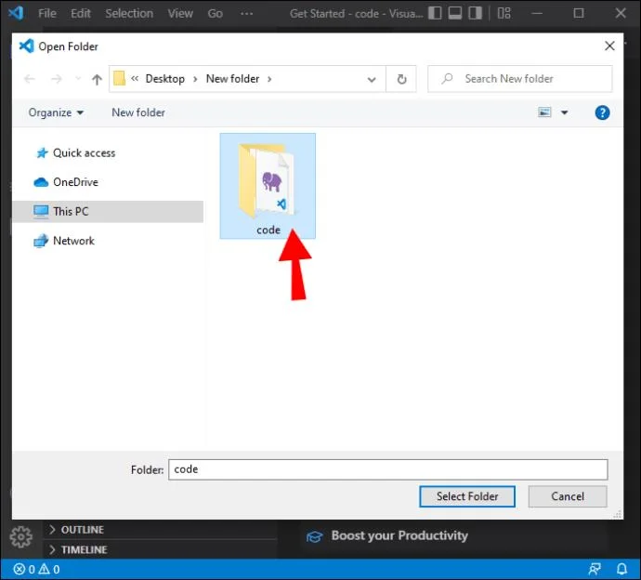Click the Quick access star icon

pyautogui.click(x=42, y=153)
